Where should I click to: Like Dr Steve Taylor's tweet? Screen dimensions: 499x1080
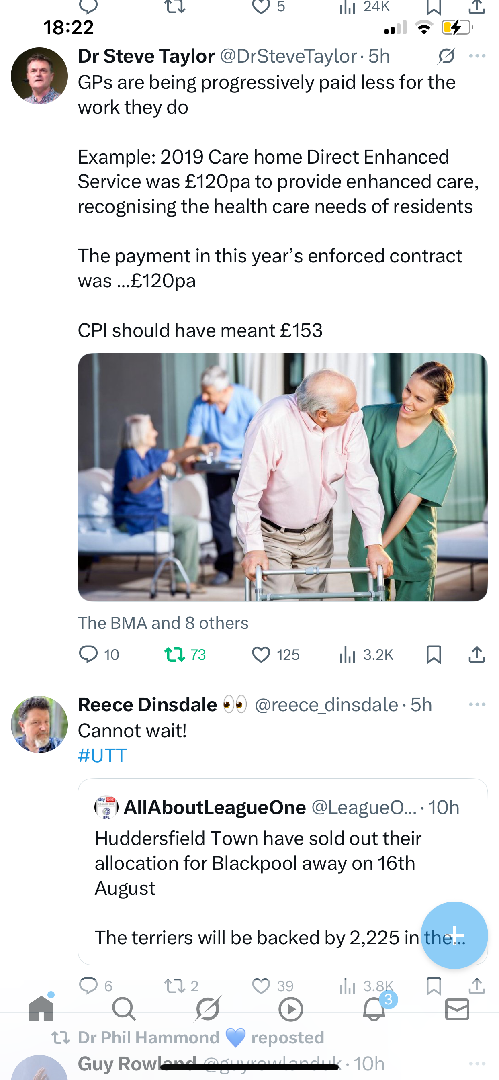[x=261, y=655]
